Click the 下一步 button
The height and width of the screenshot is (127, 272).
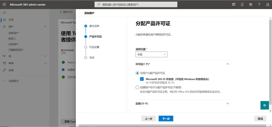[x=166, y=119]
